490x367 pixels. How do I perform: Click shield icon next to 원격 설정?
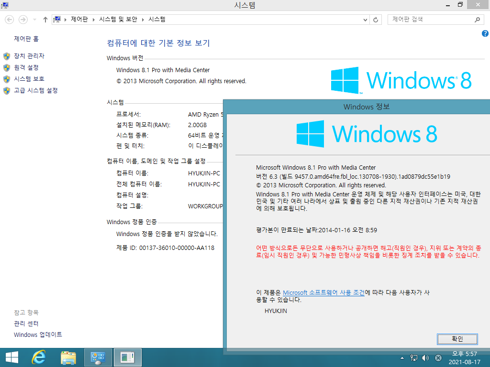tap(7, 68)
